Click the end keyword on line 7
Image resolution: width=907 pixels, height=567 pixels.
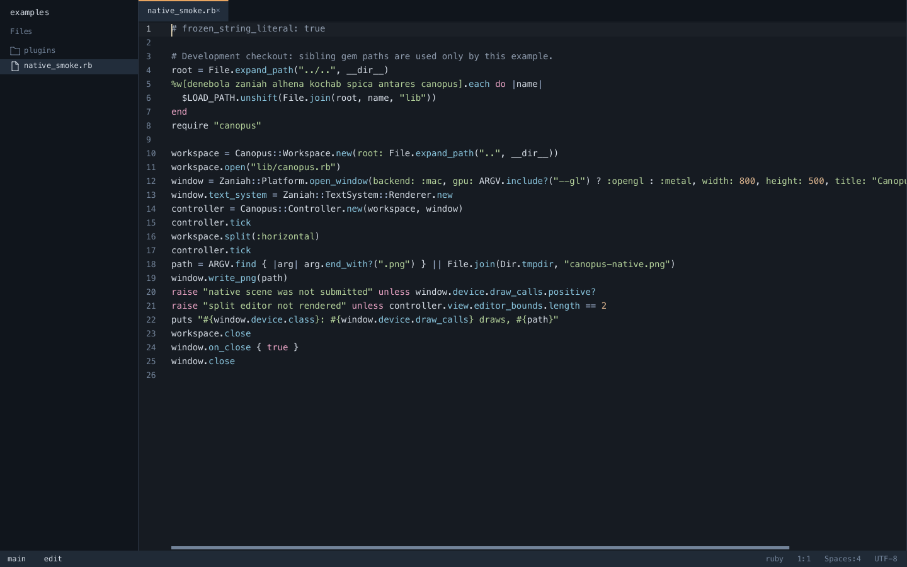(179, 112)
